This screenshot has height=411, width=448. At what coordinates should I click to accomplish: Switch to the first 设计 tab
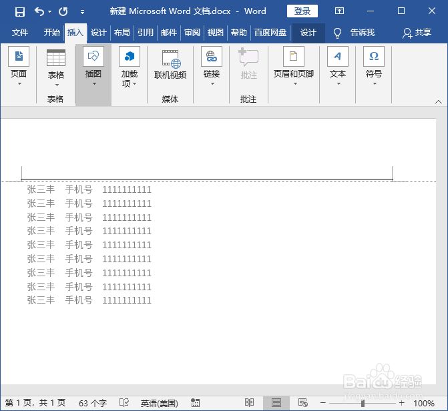tap(99, 33)
